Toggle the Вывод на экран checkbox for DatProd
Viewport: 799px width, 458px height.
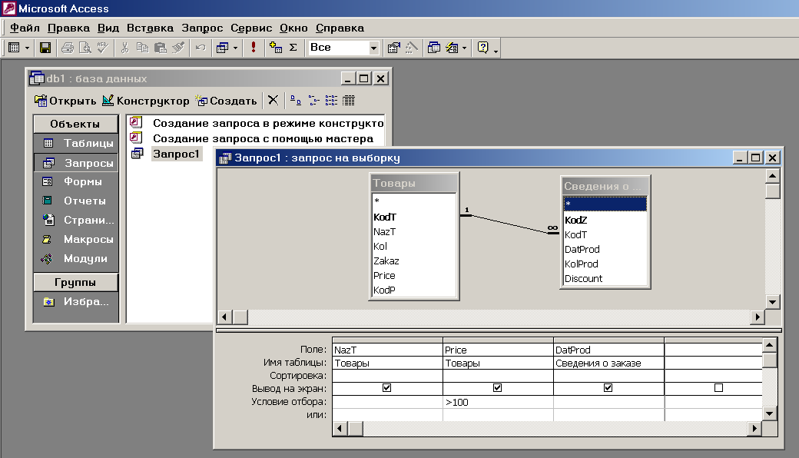(x=608, y=388)
